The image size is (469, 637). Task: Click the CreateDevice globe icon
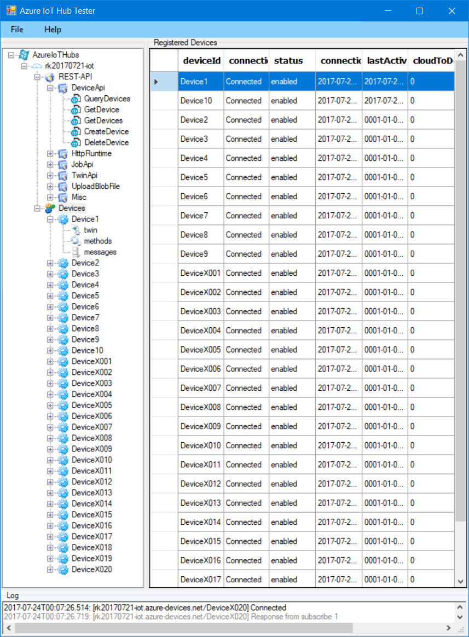coord(76,132)
